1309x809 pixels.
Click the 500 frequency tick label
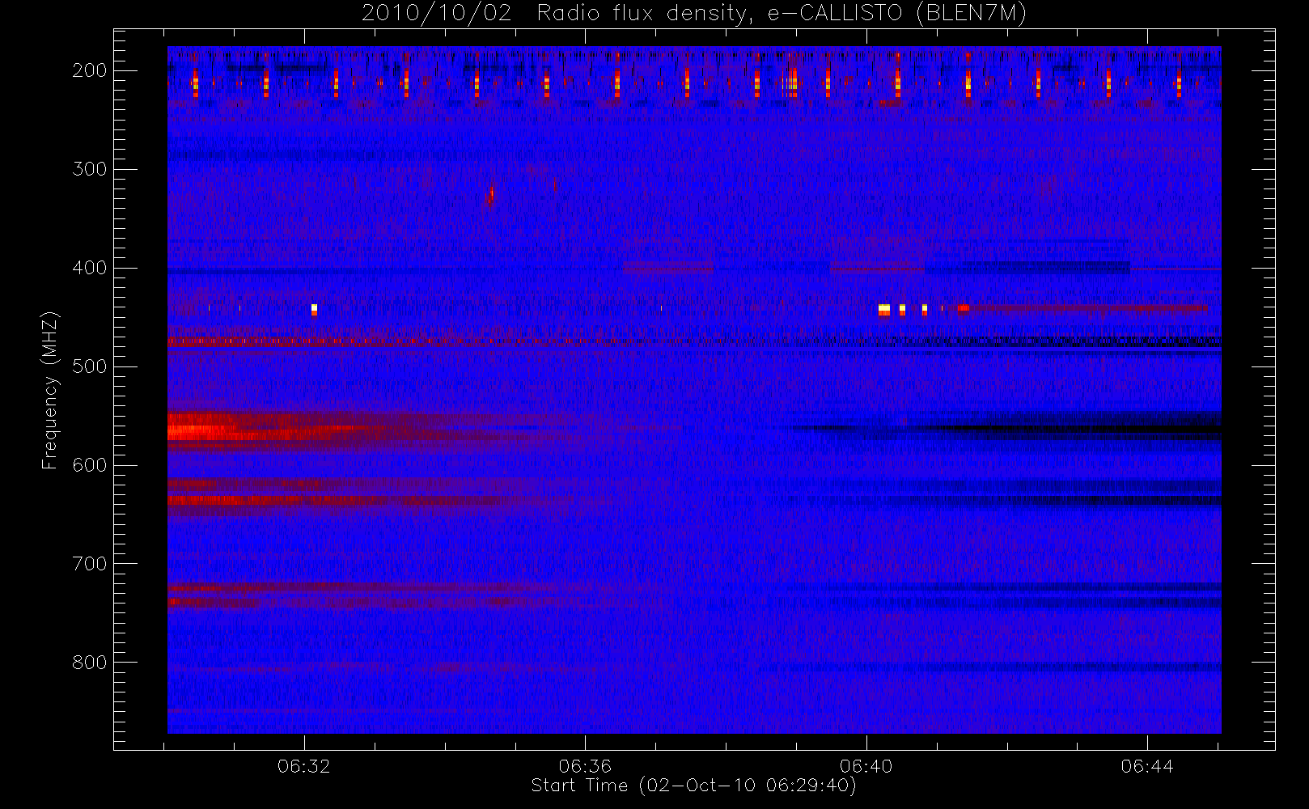(90, 366)
